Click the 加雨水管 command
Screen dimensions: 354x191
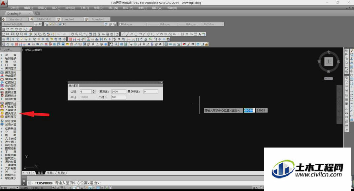pyautogui.click(x=11, y=124)
